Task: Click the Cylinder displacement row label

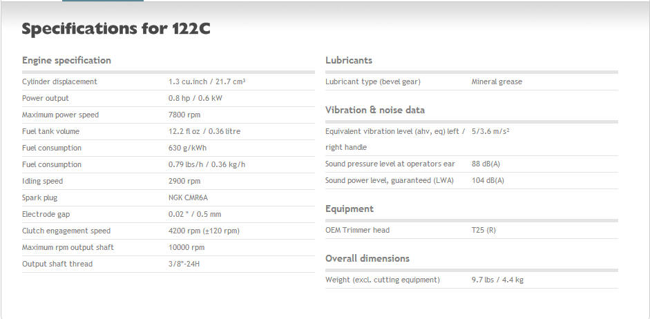Action: pos(59,81)
